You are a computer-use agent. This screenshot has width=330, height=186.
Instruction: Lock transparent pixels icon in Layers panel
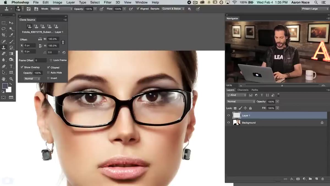[235, 108]
